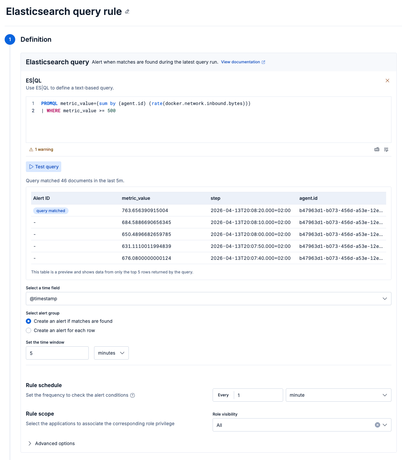Viewport: 408px width, 460px height.
Task: Select Create an alert for each row
Action: [28, 330]
